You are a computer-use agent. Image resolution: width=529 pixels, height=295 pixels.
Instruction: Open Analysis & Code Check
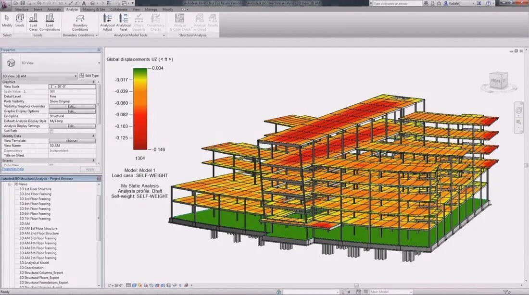pyautogui.click(x=180, y=23)
